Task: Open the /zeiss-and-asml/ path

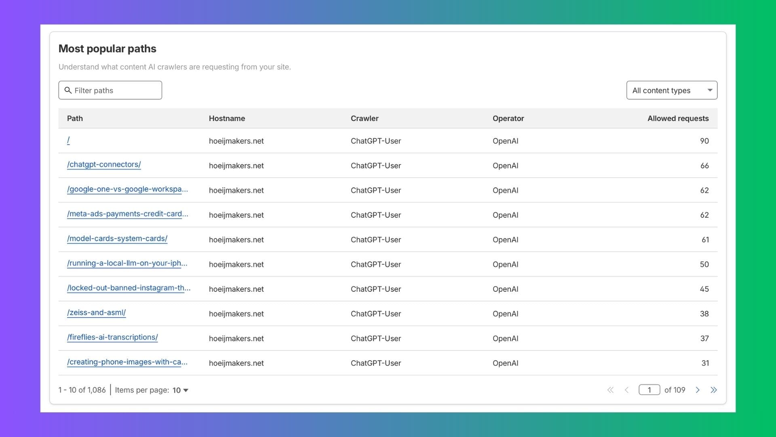Action: click(96, 312)
